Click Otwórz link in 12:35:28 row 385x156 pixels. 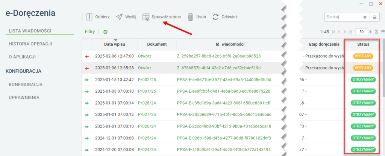click(x=145, y=68)
